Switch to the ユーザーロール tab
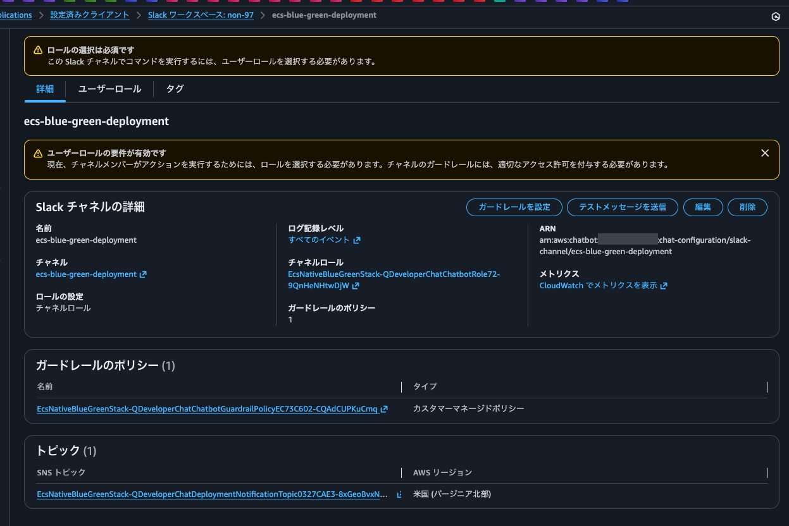Image resolution: width=789 pixels, height=526 pixels. [x=109, y=89]
